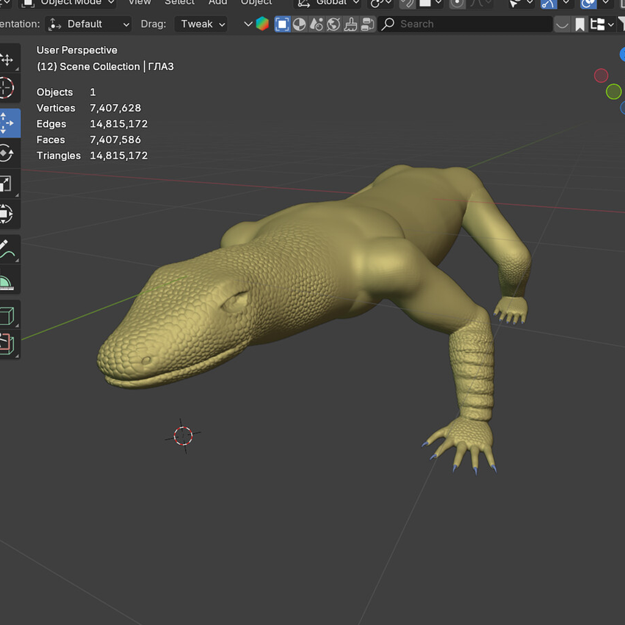The width and height of the screenshot is (625, 625).
Task: Select the tool below Add Cube
Action: 7,344
